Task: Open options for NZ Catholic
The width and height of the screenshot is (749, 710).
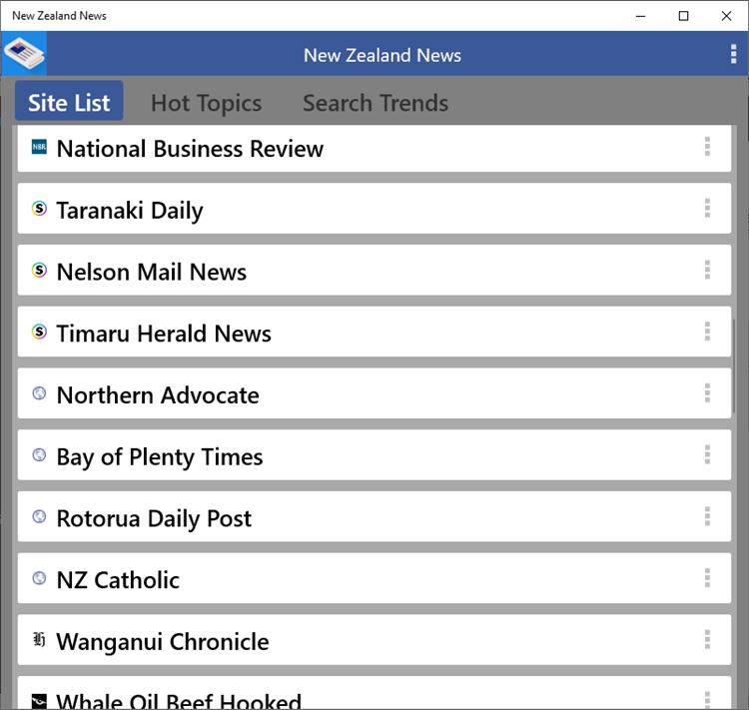Action: click(707, 578)
